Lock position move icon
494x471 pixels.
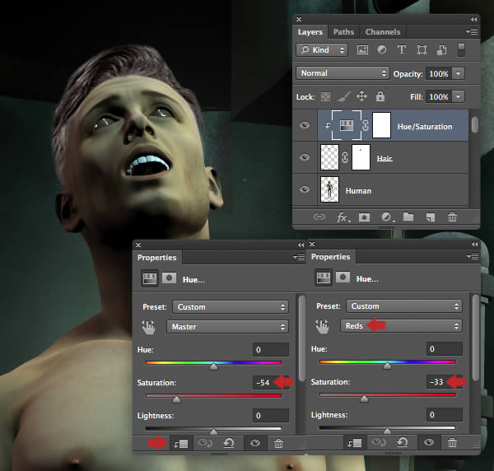point(361,96)
